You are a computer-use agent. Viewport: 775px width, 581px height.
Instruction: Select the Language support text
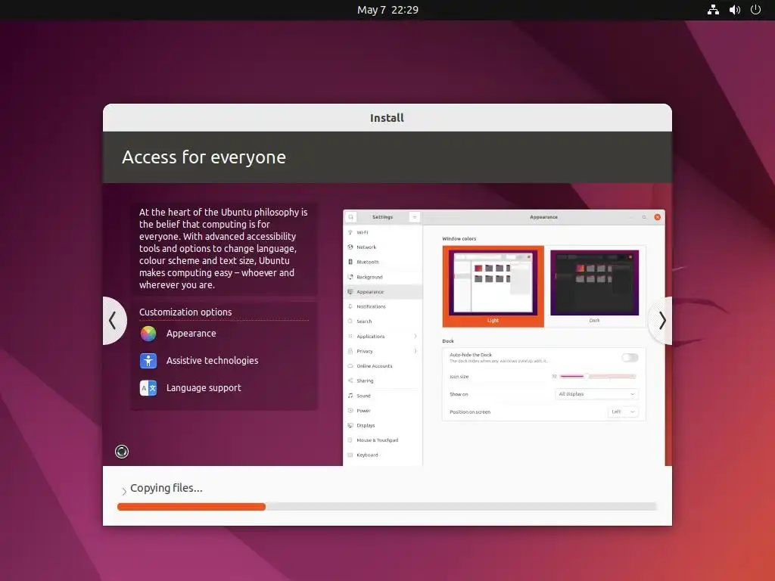(x=204, y=388)
